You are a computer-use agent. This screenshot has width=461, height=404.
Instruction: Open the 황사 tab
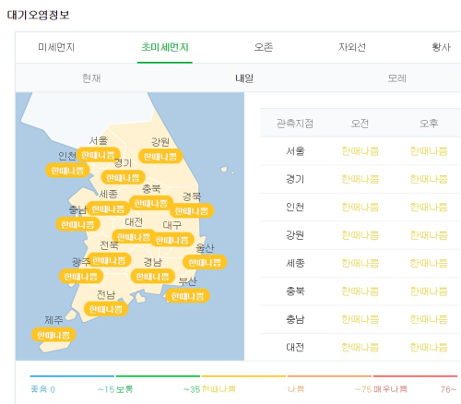pos(441,47)
